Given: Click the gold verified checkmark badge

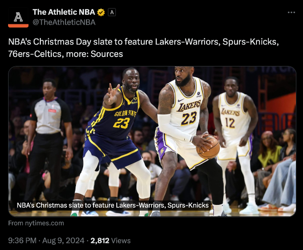Looking at the screenshot, I should tap(101, 12).
